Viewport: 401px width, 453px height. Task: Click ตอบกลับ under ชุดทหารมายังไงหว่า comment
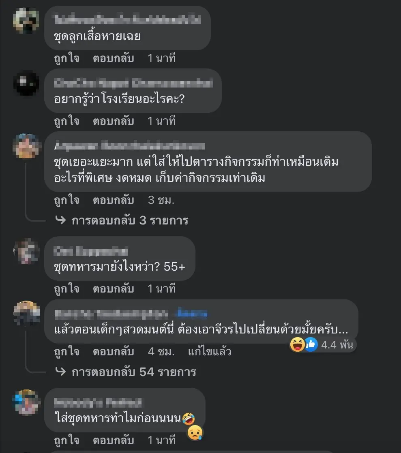tap(114, 288)
